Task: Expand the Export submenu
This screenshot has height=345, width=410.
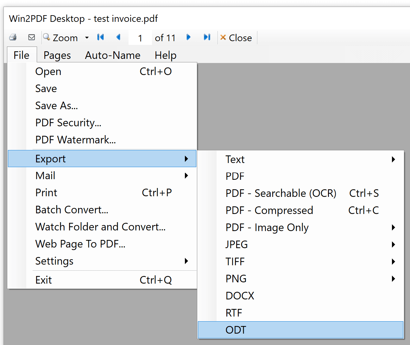Action: click(x=102, y=159)
